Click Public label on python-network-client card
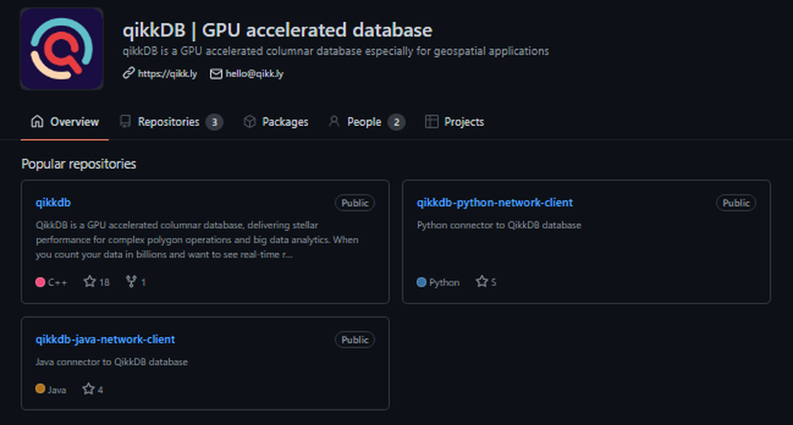Image resolution: width=793 pixels, height=425 pixels. 736,203
